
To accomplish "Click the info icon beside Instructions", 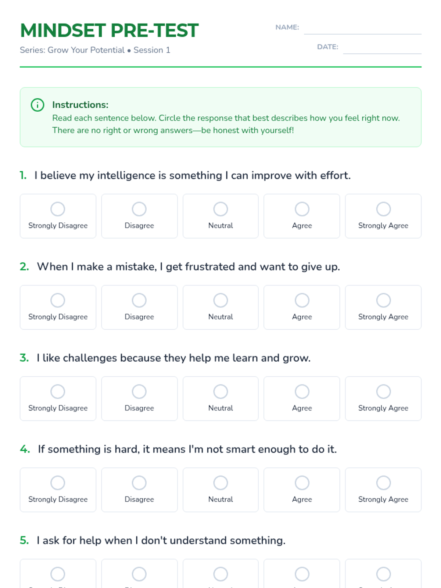I will point(37,105).
